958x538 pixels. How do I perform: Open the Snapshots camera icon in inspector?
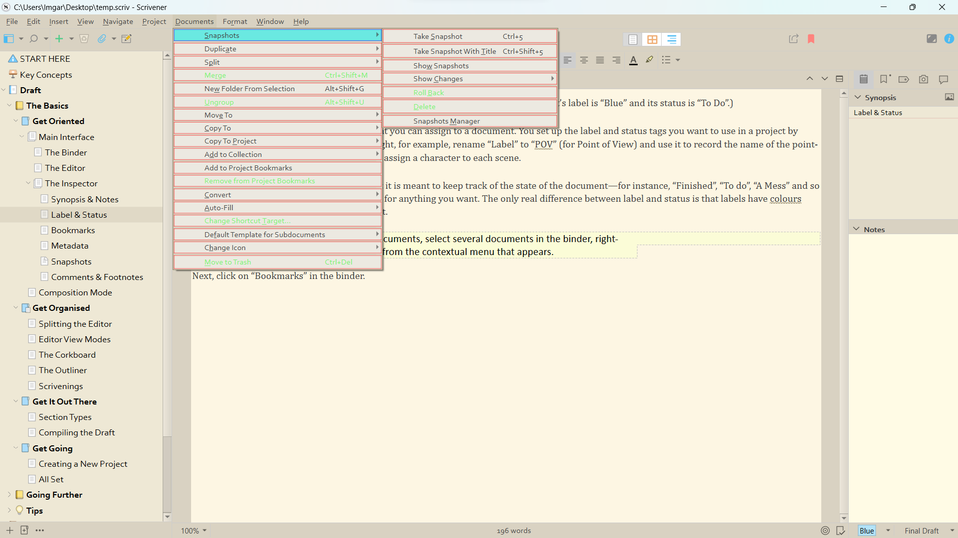(x=924, y=79)
